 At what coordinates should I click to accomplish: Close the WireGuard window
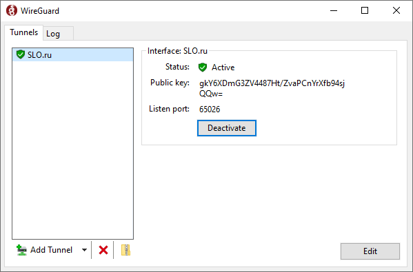(x=396, y=10)
